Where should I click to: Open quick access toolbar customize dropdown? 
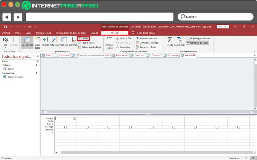35,27
